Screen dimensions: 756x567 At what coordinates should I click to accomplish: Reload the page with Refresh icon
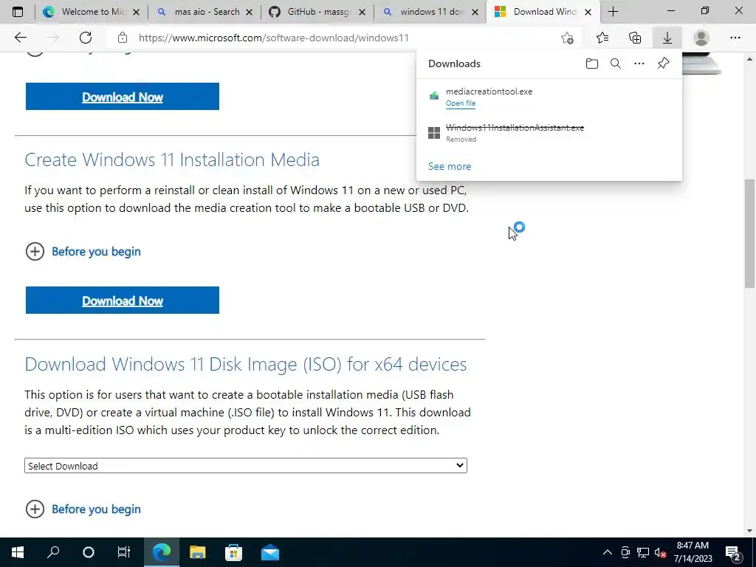(x=86, y=38)
